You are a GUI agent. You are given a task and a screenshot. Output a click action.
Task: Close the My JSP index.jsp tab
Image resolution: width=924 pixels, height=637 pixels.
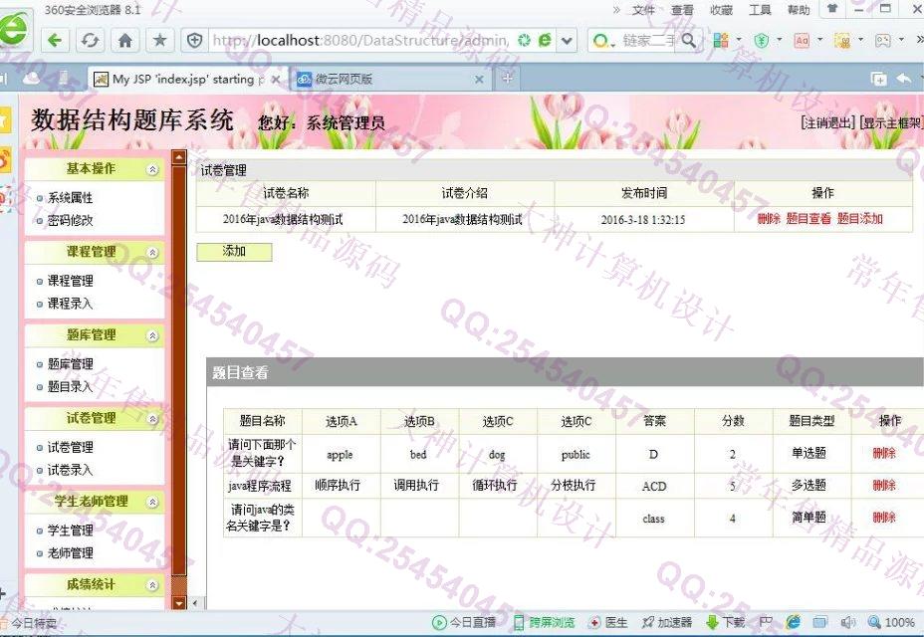point(275,79)
